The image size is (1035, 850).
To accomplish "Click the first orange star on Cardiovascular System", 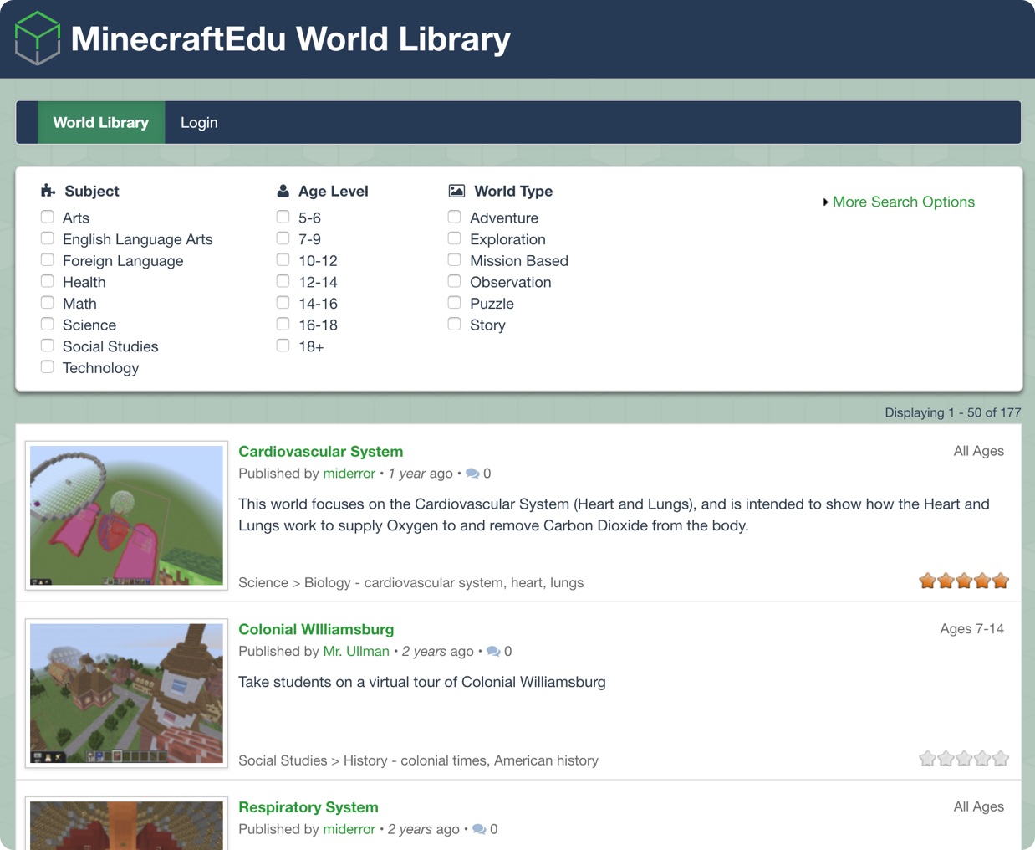I will click(928, 580).
